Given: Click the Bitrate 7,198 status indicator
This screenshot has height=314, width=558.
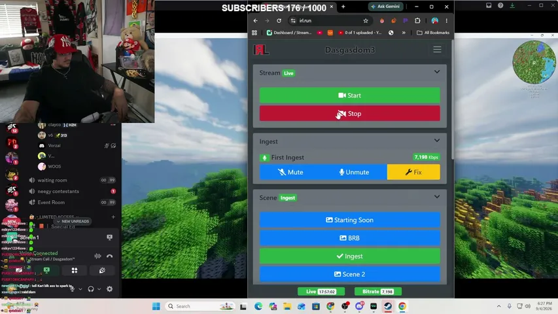Looking at the screenshot, I should [378, 292].
